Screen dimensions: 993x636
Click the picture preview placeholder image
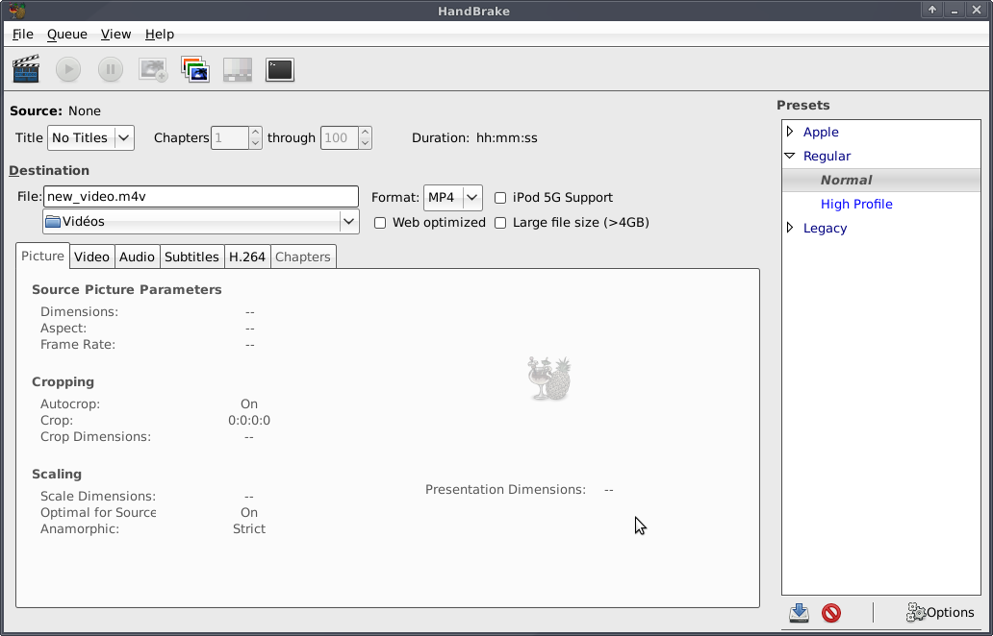[x=549, y=379]
